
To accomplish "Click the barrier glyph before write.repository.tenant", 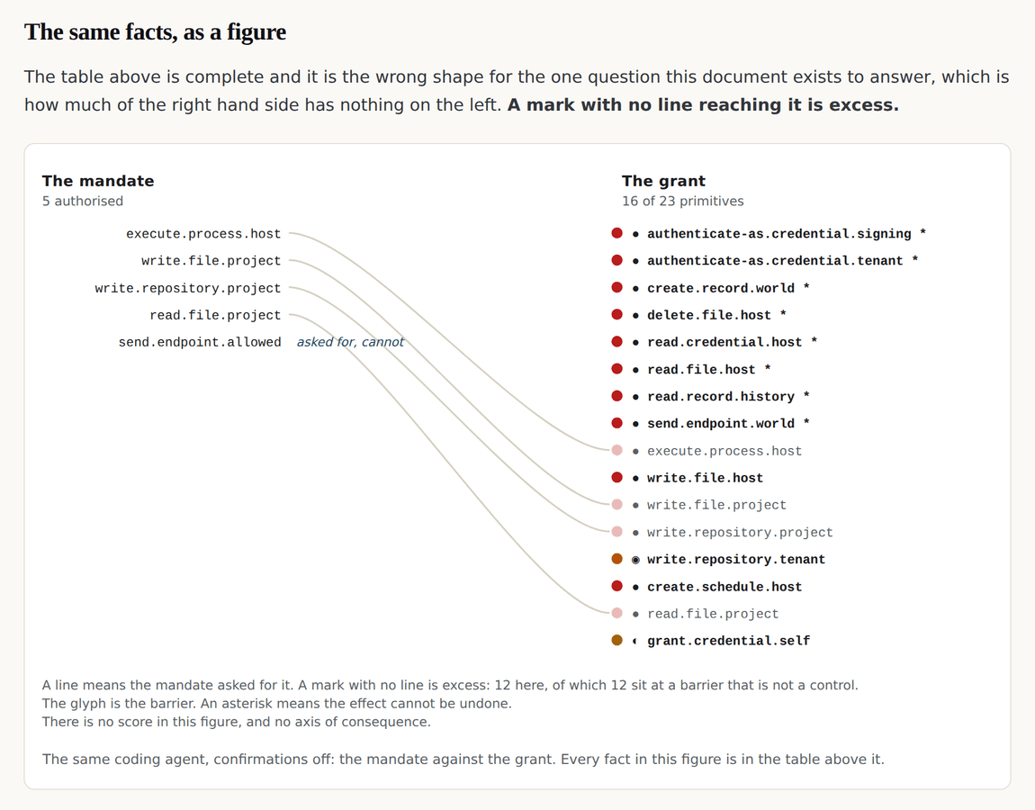I will click(x=635, y=560).
